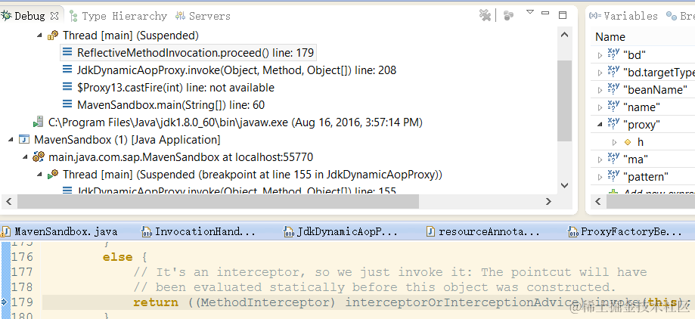Click the MavenSandbox (1) launch icon
695x319 pixels.
(23, 140)
